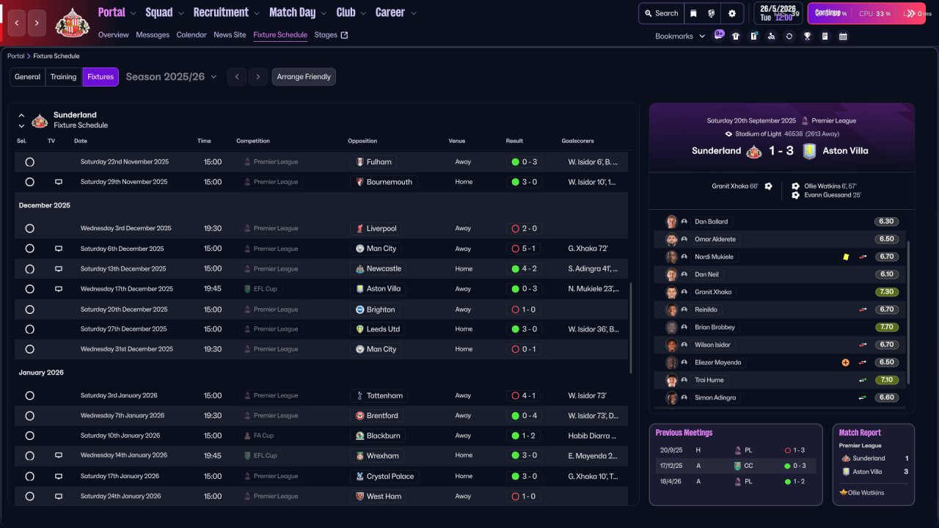Select the Fulham fixture radio button
This screenshot has width=939, height=528.
pyautogui.click(x=29, y=162)
